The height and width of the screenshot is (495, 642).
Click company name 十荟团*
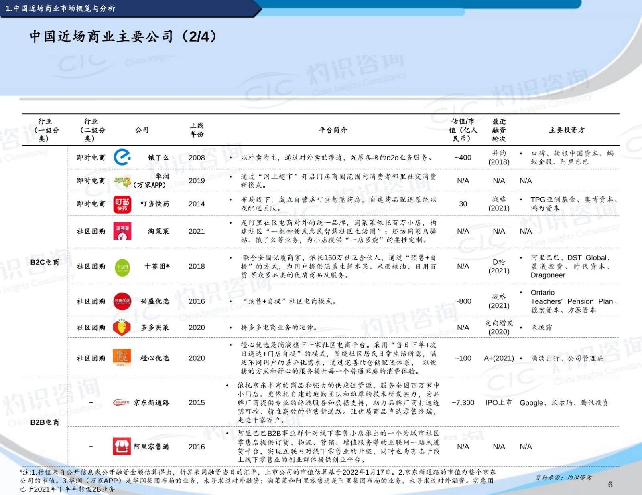click(x=157, y=266)
